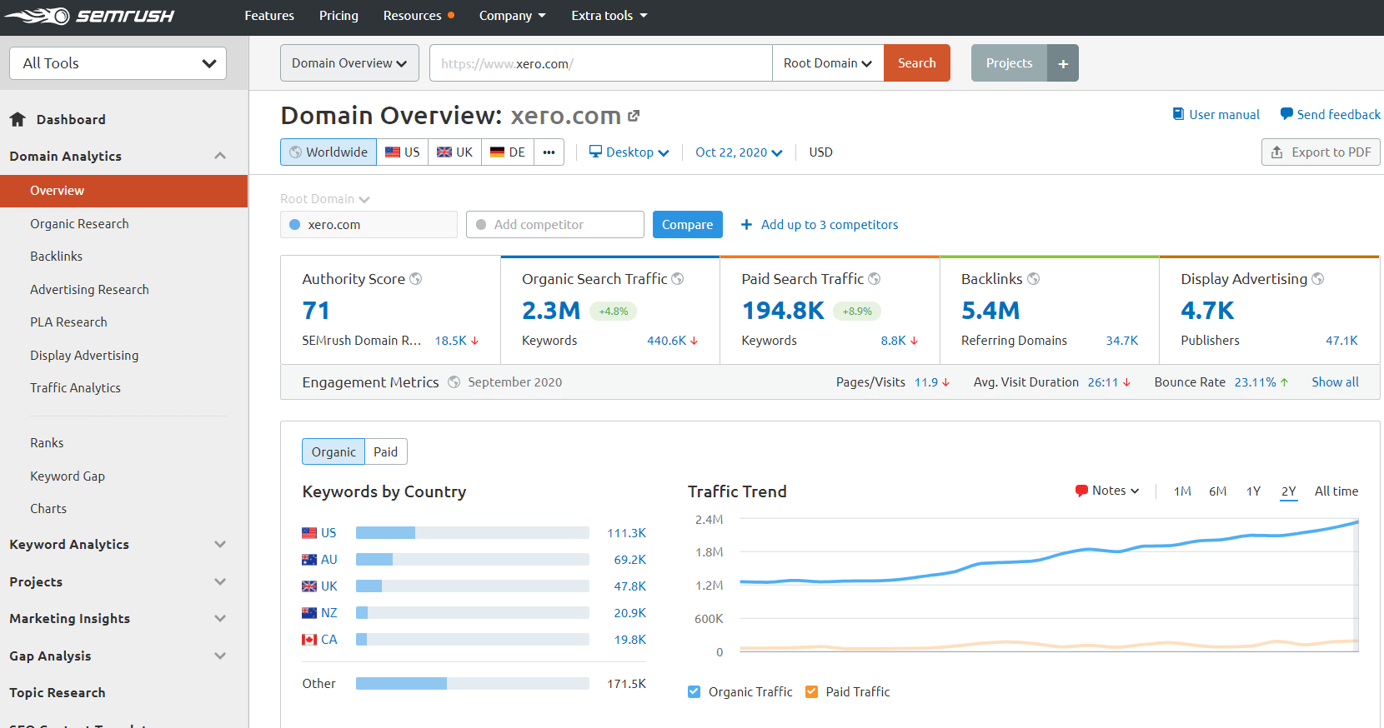Click globe info icon beside Organic Search Traffic
The width and height of the screenshot is (1384, 728).
[678, 279]
